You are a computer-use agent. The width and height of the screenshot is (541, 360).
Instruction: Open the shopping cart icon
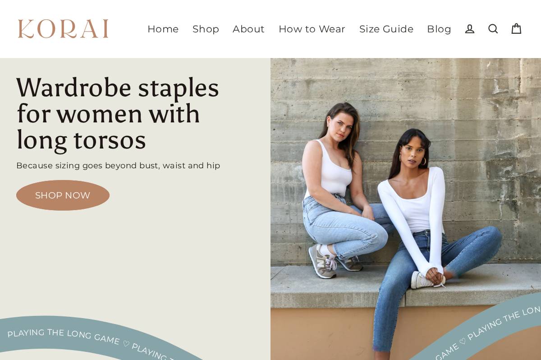click(x=516, y=29)
